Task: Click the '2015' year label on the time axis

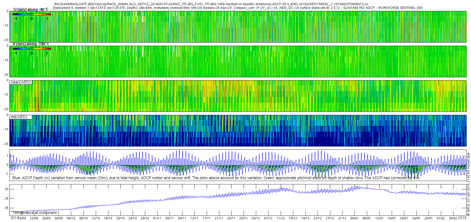Action: tap(462, 218)
